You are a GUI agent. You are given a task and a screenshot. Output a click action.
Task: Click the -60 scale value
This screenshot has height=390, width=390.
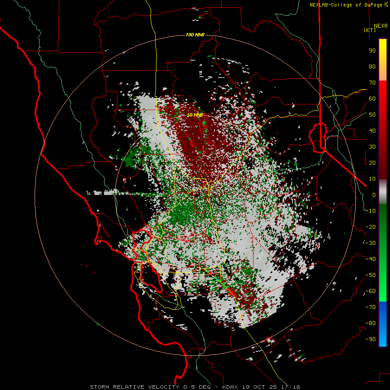(x=370, y=291)
